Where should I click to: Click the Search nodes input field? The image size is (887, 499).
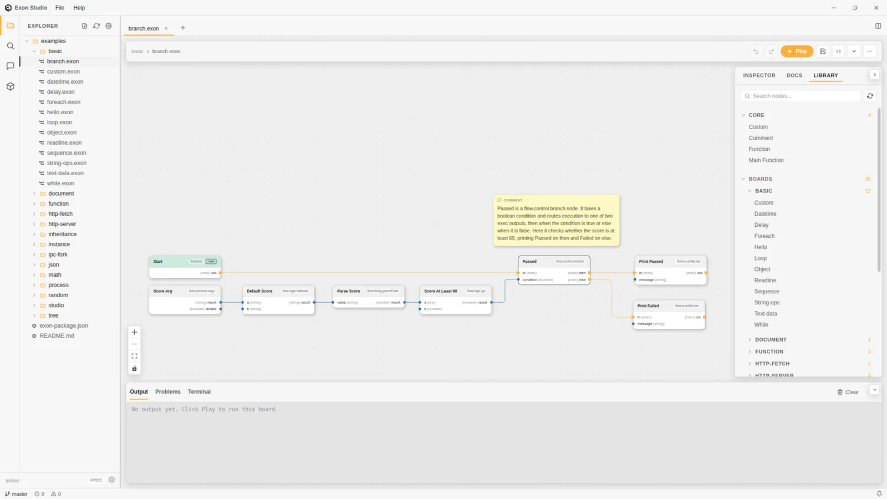click(801, 96)
